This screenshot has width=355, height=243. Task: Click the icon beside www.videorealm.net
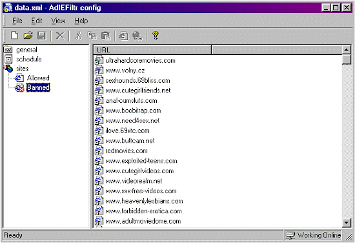click(x=99, y=181)
